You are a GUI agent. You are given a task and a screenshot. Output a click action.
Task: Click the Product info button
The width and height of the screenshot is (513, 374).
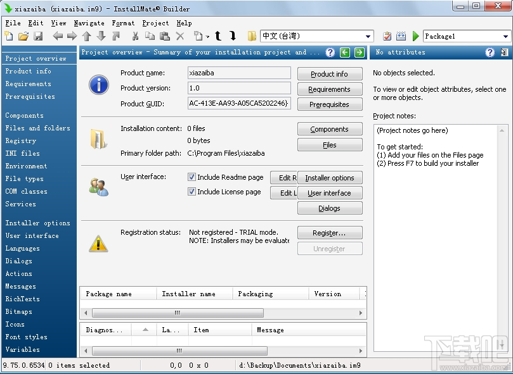(330, 74)
